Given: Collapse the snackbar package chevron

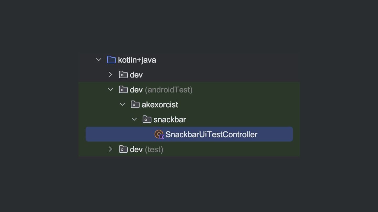Looking at the screenshot, I should pos(134,119).
